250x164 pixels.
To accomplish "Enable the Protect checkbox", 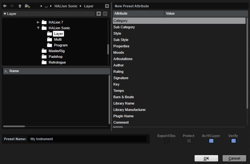I will (x=189, y=141).
